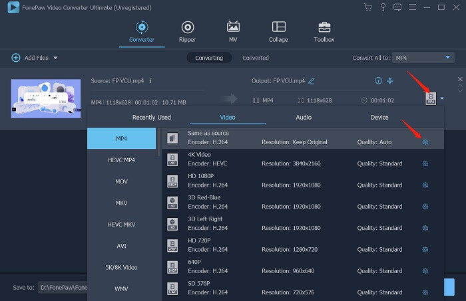Expand the output format dropdown arrow
Screen dimensions: 466x301
click(442, 98)
